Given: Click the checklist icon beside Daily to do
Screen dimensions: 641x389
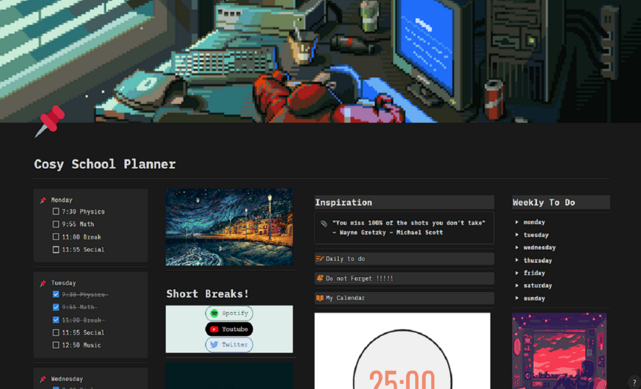Looking at the screenshot, I should [x=320, y=259].
